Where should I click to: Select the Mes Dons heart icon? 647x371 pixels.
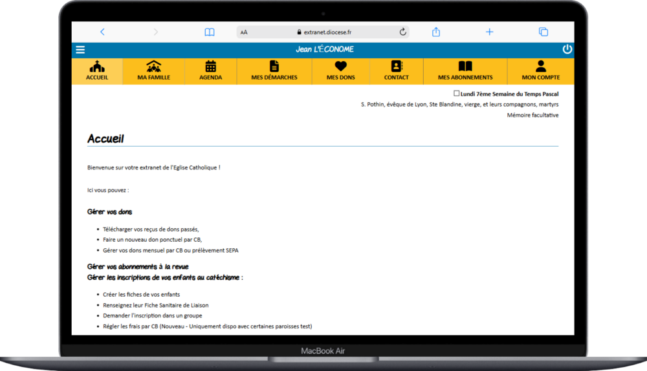(x=340, y=67)
